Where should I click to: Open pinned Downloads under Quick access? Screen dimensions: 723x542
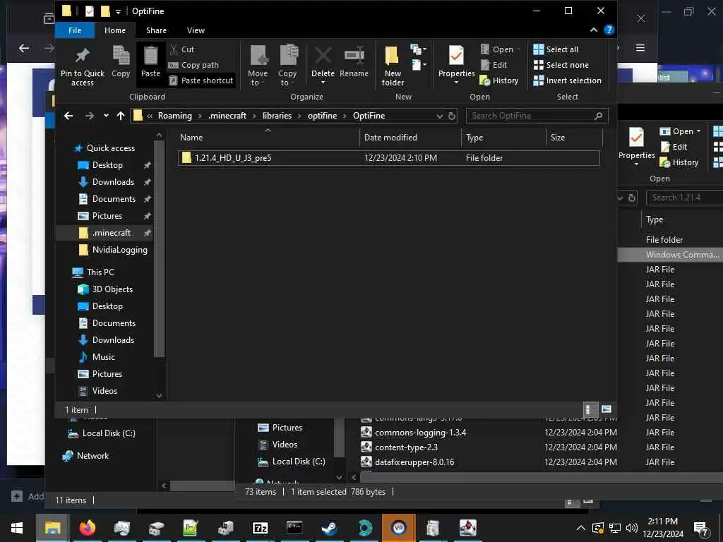click(113, 182)
